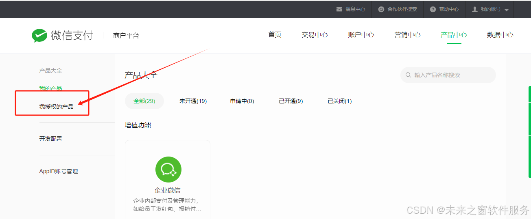Viewport: 531px width, 219px height.
Task: Filter products by 已关闭(1)
Action: click(x=340, y=101)
